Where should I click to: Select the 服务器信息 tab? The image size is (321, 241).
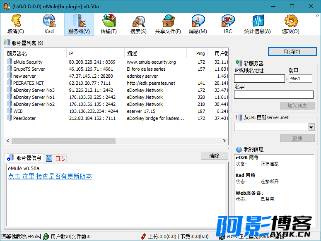[x=24, y=158]
